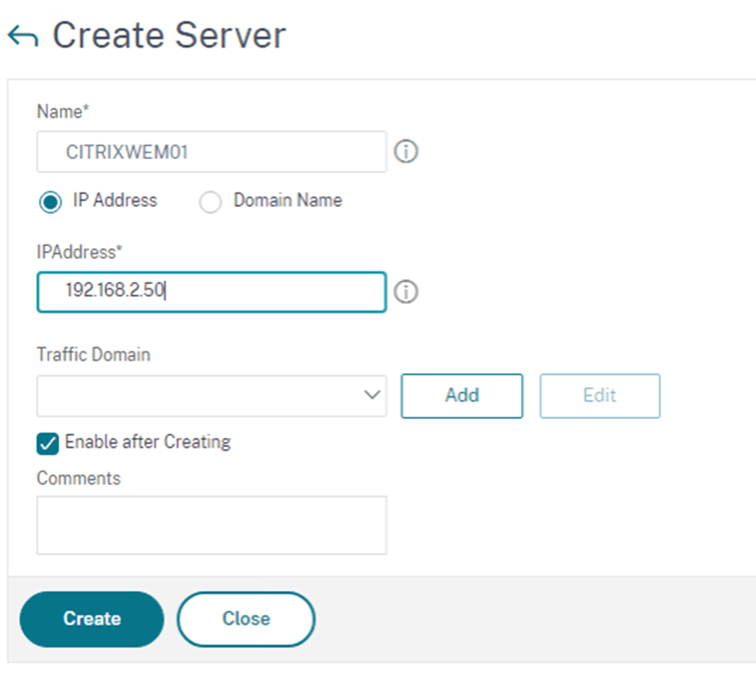This screenshot has width=756, height=677.
Task: Click the Add traffic domain button
Action: 462,396
